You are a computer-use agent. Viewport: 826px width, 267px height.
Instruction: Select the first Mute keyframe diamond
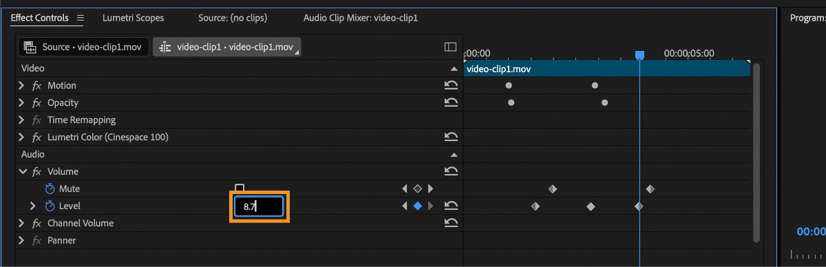[552, 189]
